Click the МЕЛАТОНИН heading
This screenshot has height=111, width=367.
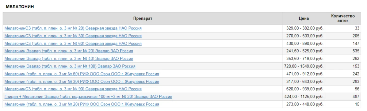click(x=20, y=7)
